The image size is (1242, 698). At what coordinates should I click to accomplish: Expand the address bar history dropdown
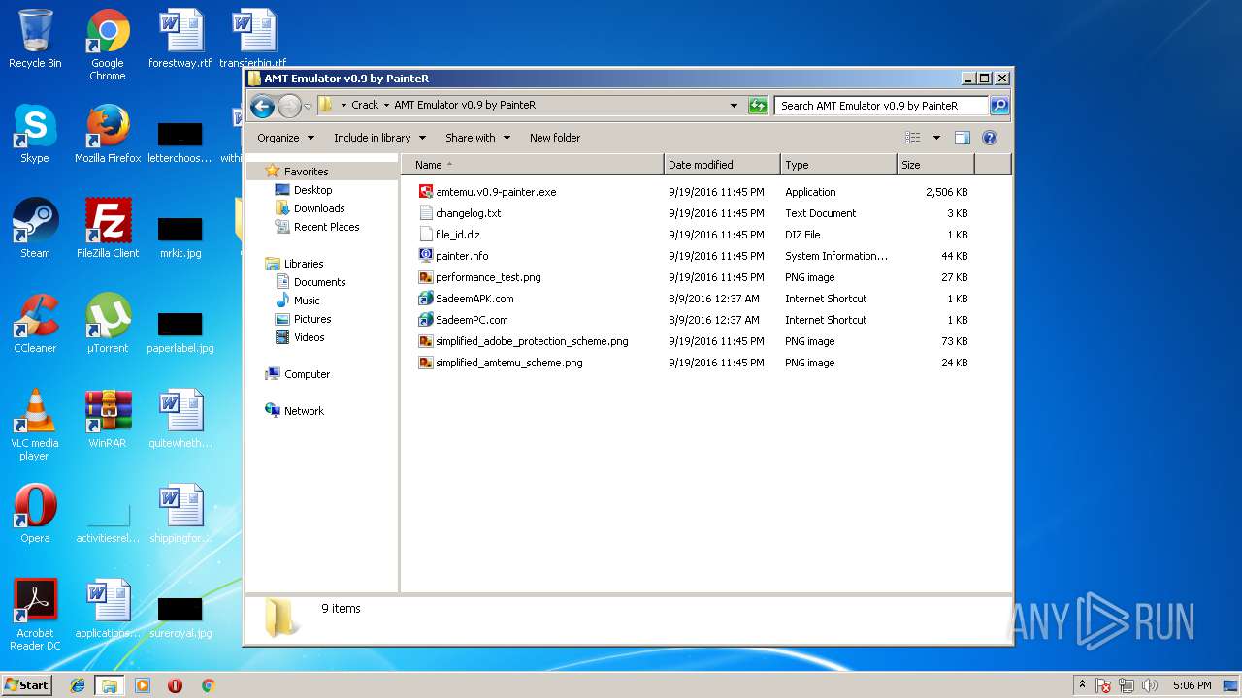(x=734, y=106)
